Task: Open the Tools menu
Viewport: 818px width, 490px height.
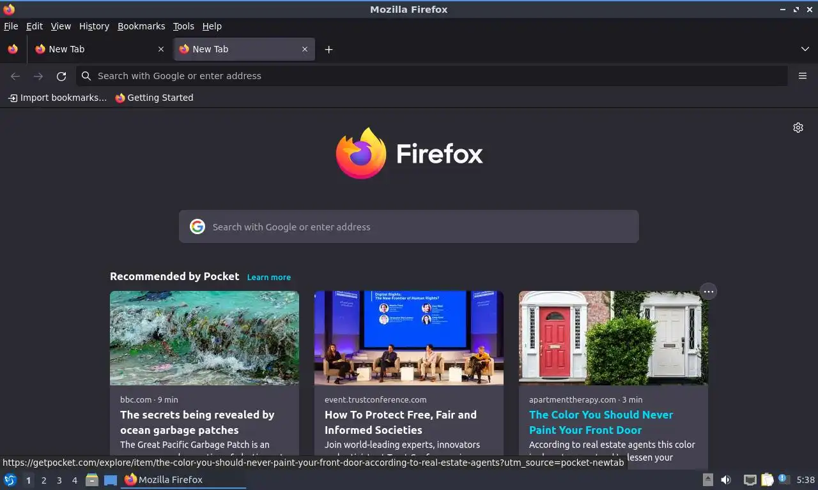Action: [x=183, y=26]
